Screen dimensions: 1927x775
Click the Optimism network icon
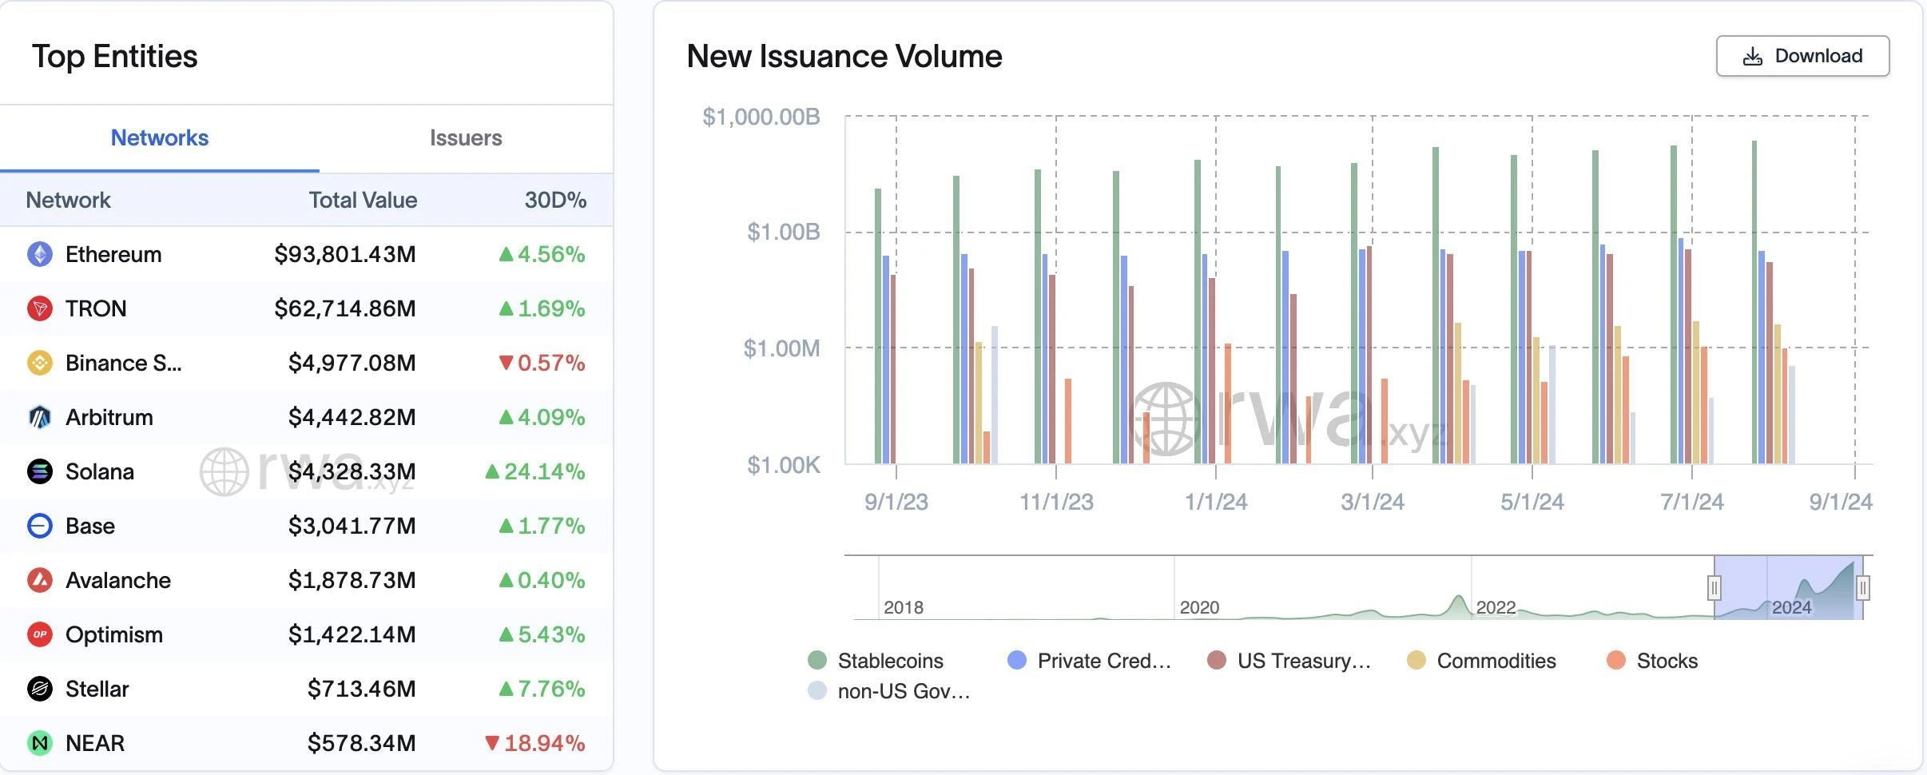pyautogui.click(x=40, y=634)
